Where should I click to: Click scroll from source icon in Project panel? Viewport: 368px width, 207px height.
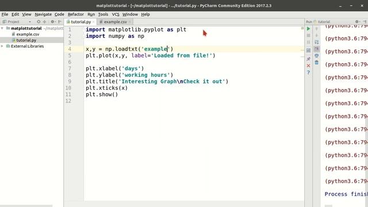pos(39,22)
